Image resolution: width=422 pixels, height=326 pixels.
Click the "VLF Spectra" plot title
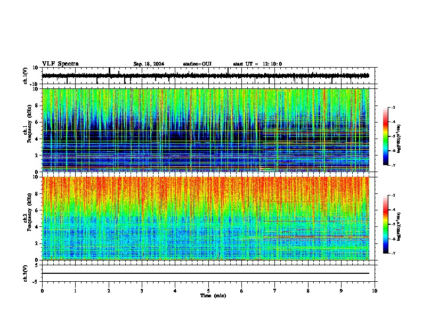(x=60, y=64)
